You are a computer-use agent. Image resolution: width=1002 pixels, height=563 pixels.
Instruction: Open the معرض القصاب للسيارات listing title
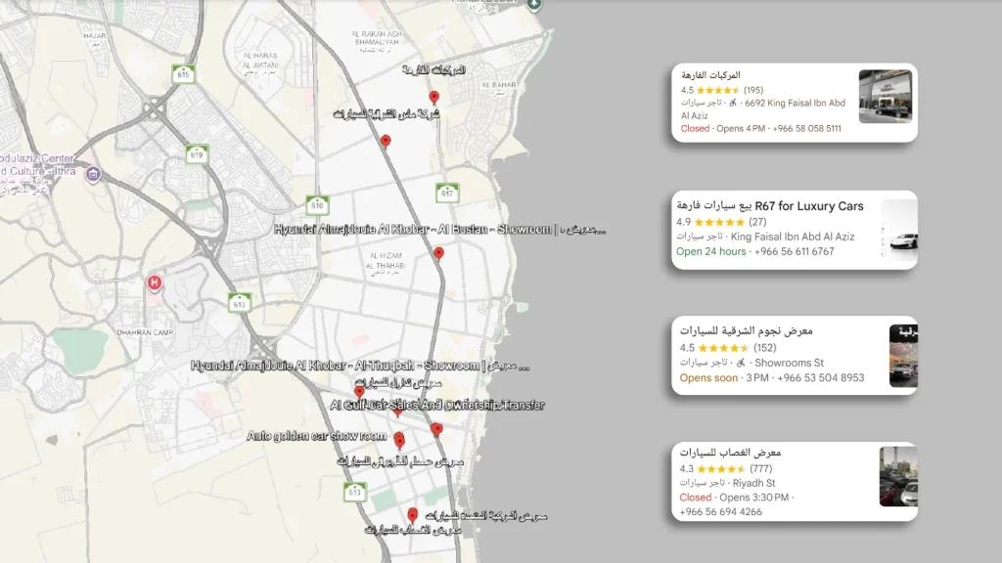tap(730, 452)
